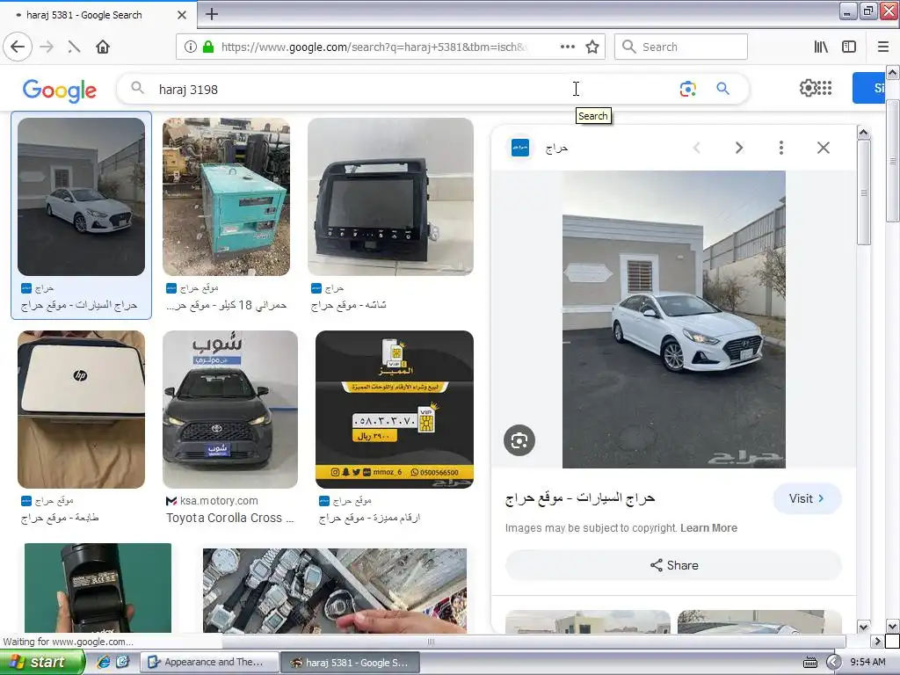Image resolution: width=900 pixels, height=675 pixels.
Task: Search by image with Google Lens
Action: pos(687,89)
